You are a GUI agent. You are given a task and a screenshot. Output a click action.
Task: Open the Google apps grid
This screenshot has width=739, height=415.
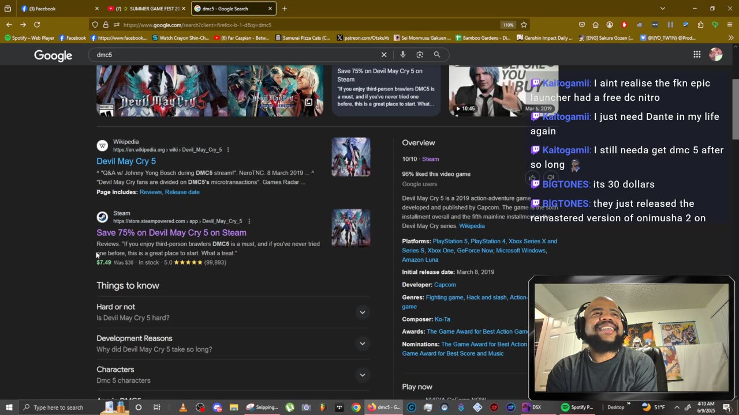[x=697, y=55]
